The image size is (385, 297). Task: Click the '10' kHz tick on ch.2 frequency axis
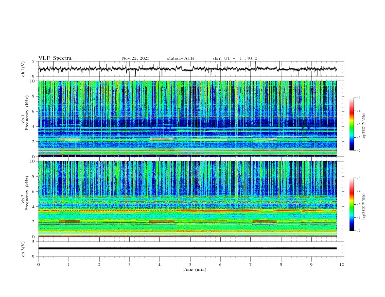[x=34, y=161]
